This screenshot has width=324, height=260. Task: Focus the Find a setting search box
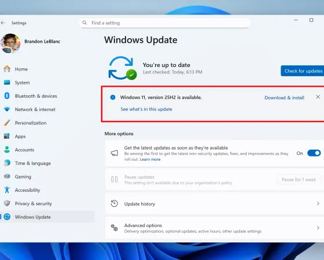click(x=165, y=23)
